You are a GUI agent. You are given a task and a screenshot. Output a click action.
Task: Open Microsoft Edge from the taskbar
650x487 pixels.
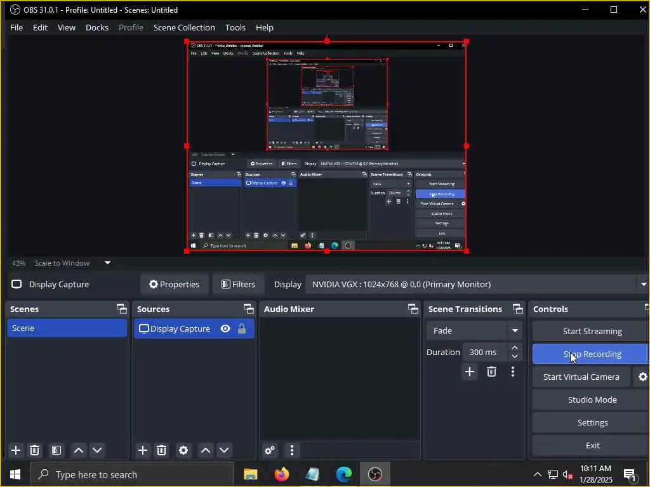coord(343,474)
